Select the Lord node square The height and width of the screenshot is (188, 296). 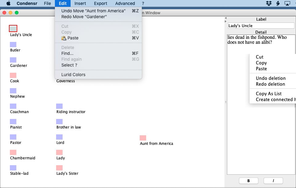[x=59, y=137]
